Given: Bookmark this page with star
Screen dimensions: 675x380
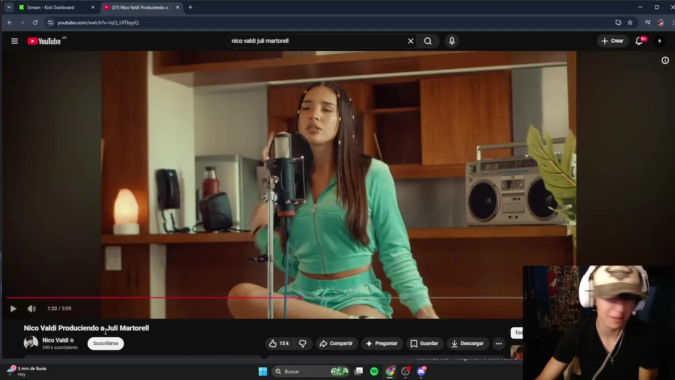Looking at the screenshot, I should [630, 23].
